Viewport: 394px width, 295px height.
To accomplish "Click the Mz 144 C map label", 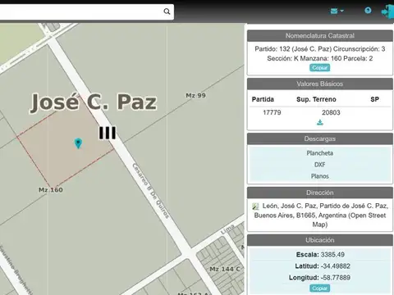I will 225,269.
